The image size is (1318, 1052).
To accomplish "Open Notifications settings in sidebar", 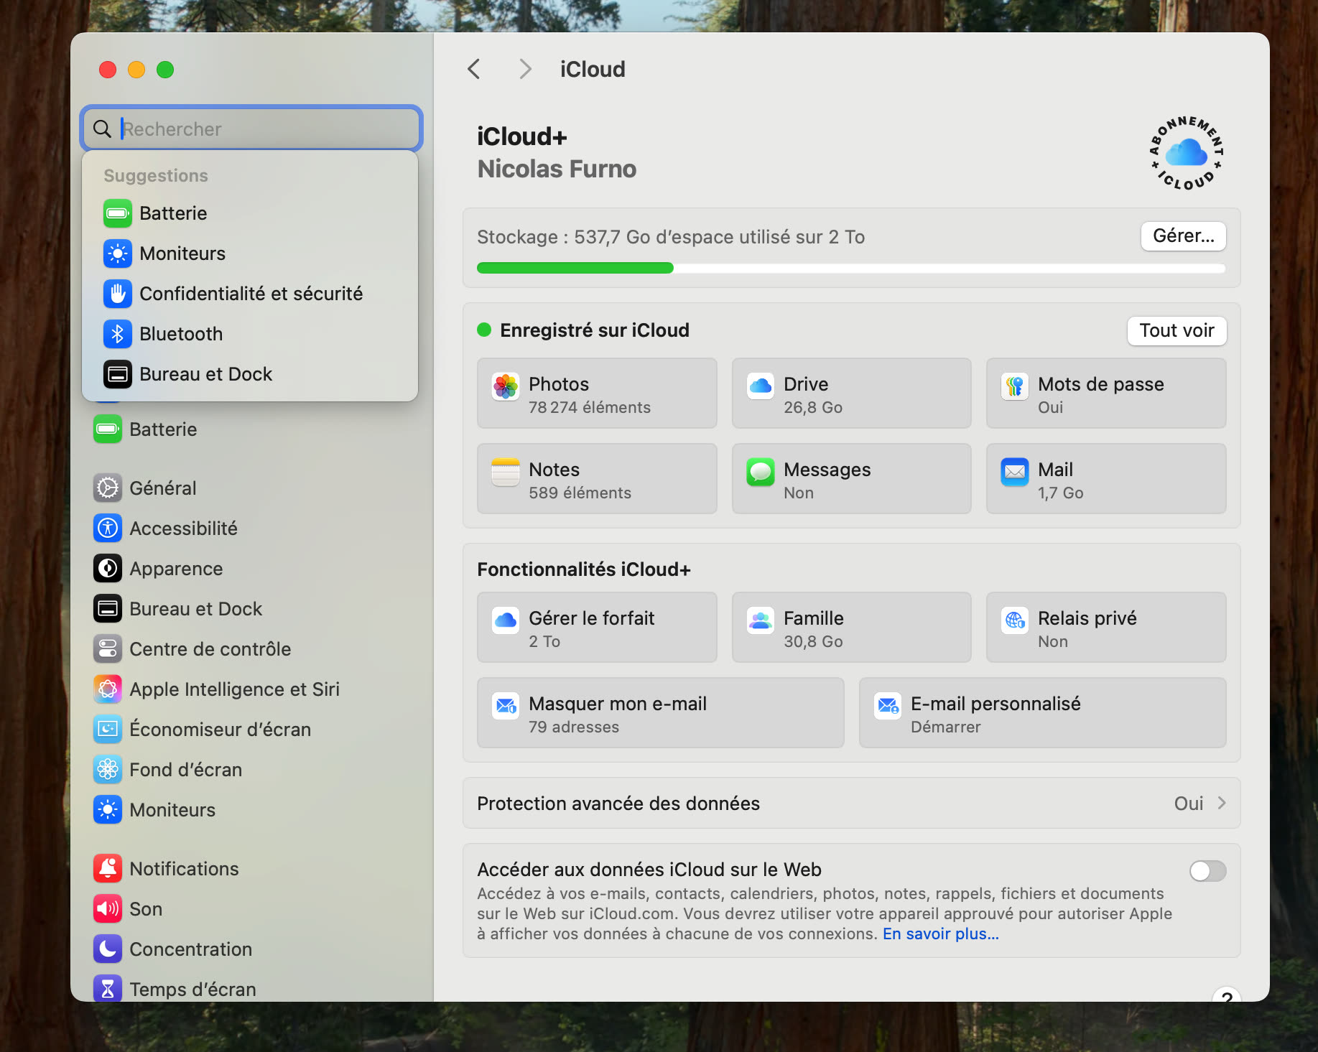I will (184, 868).
